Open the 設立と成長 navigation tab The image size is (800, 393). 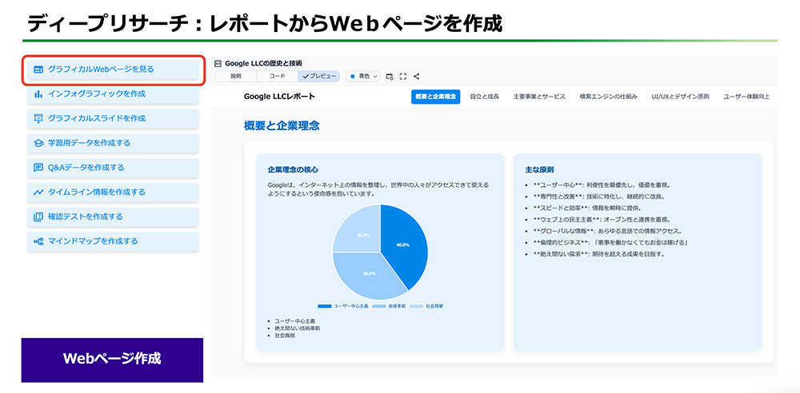click(x=485, y=97)
